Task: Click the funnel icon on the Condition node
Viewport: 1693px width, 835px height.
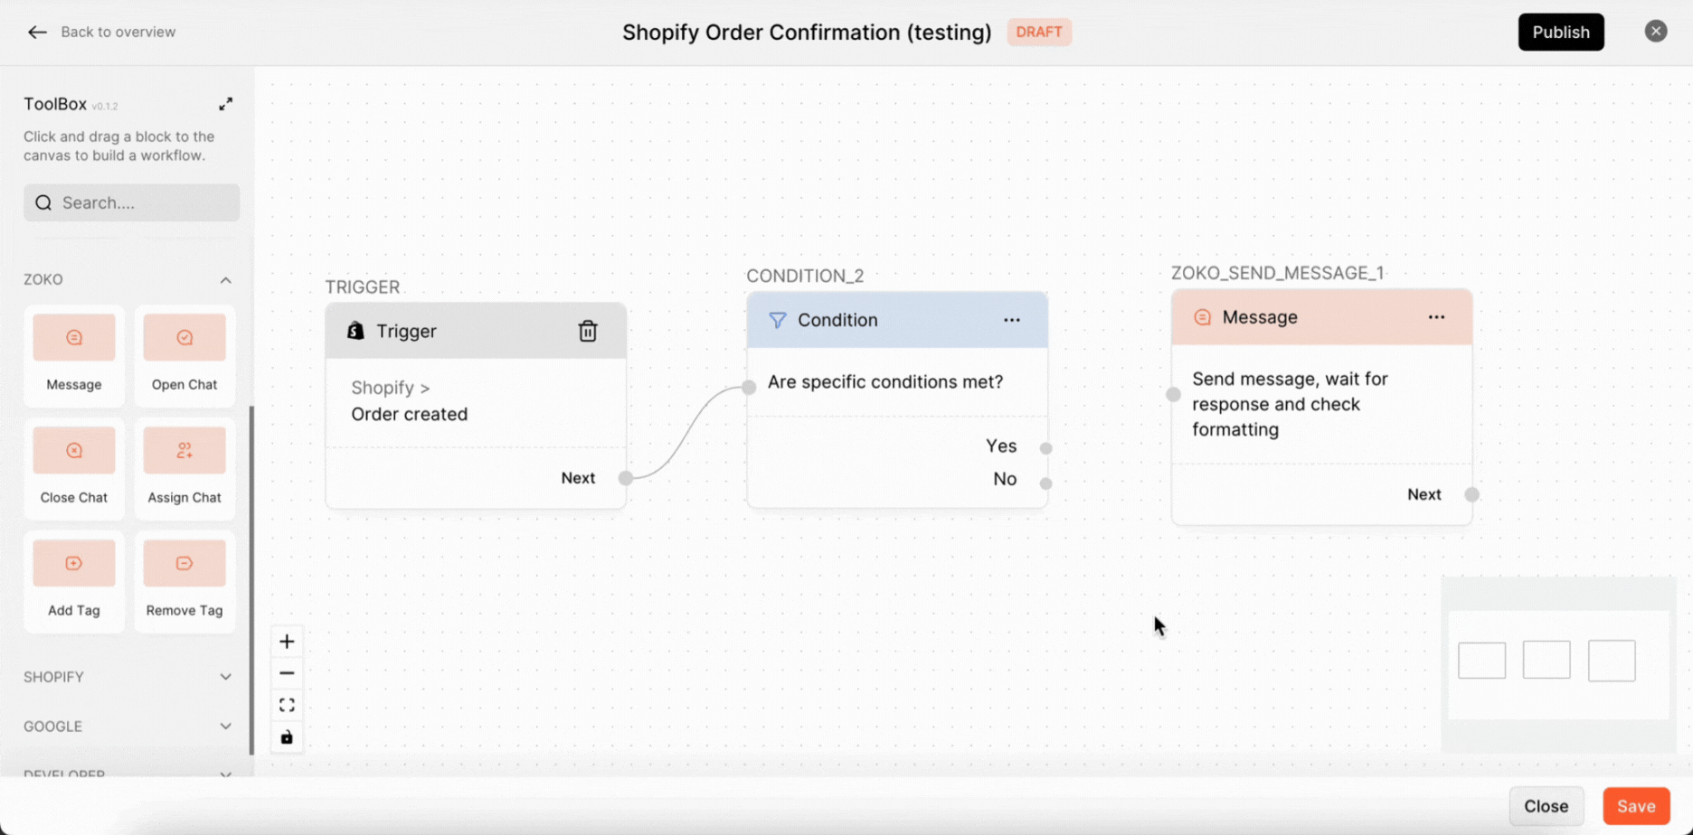Action: (777, 320)
